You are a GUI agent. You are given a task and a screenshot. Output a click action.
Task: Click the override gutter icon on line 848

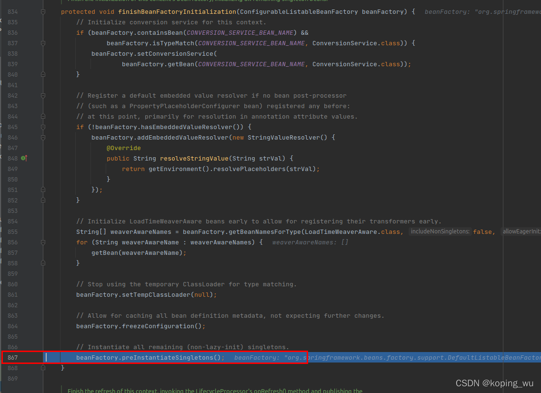pyautogui.click(x=24, y=158)
